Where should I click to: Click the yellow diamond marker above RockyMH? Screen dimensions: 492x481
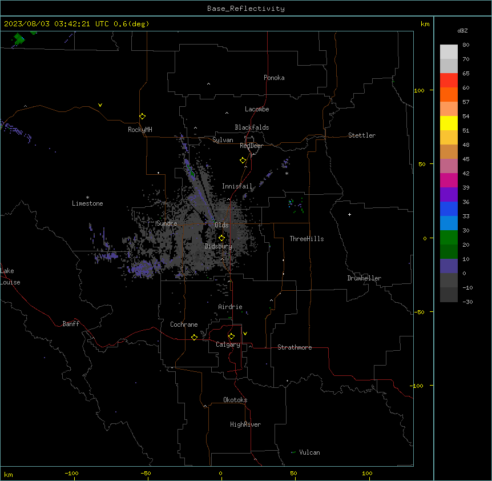(x=142, y=117)
